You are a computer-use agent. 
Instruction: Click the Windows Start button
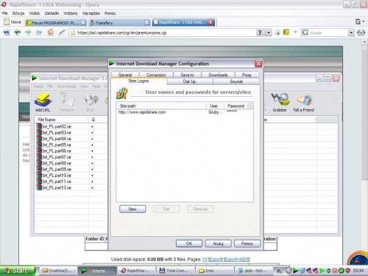(17, 271)
